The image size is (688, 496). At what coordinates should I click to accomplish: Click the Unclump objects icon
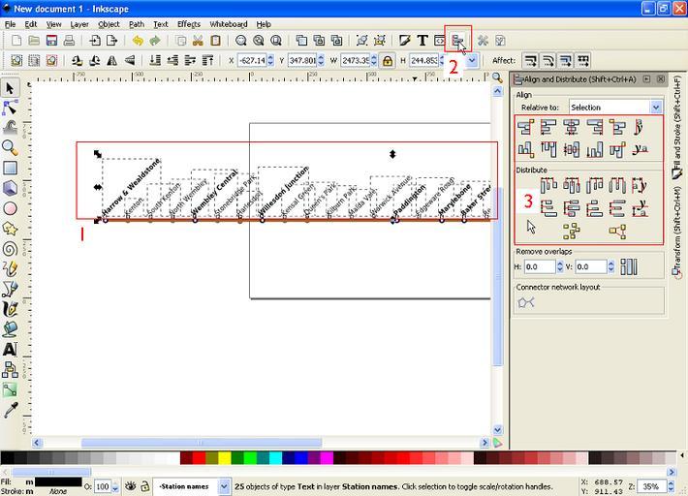click(616, 231)
